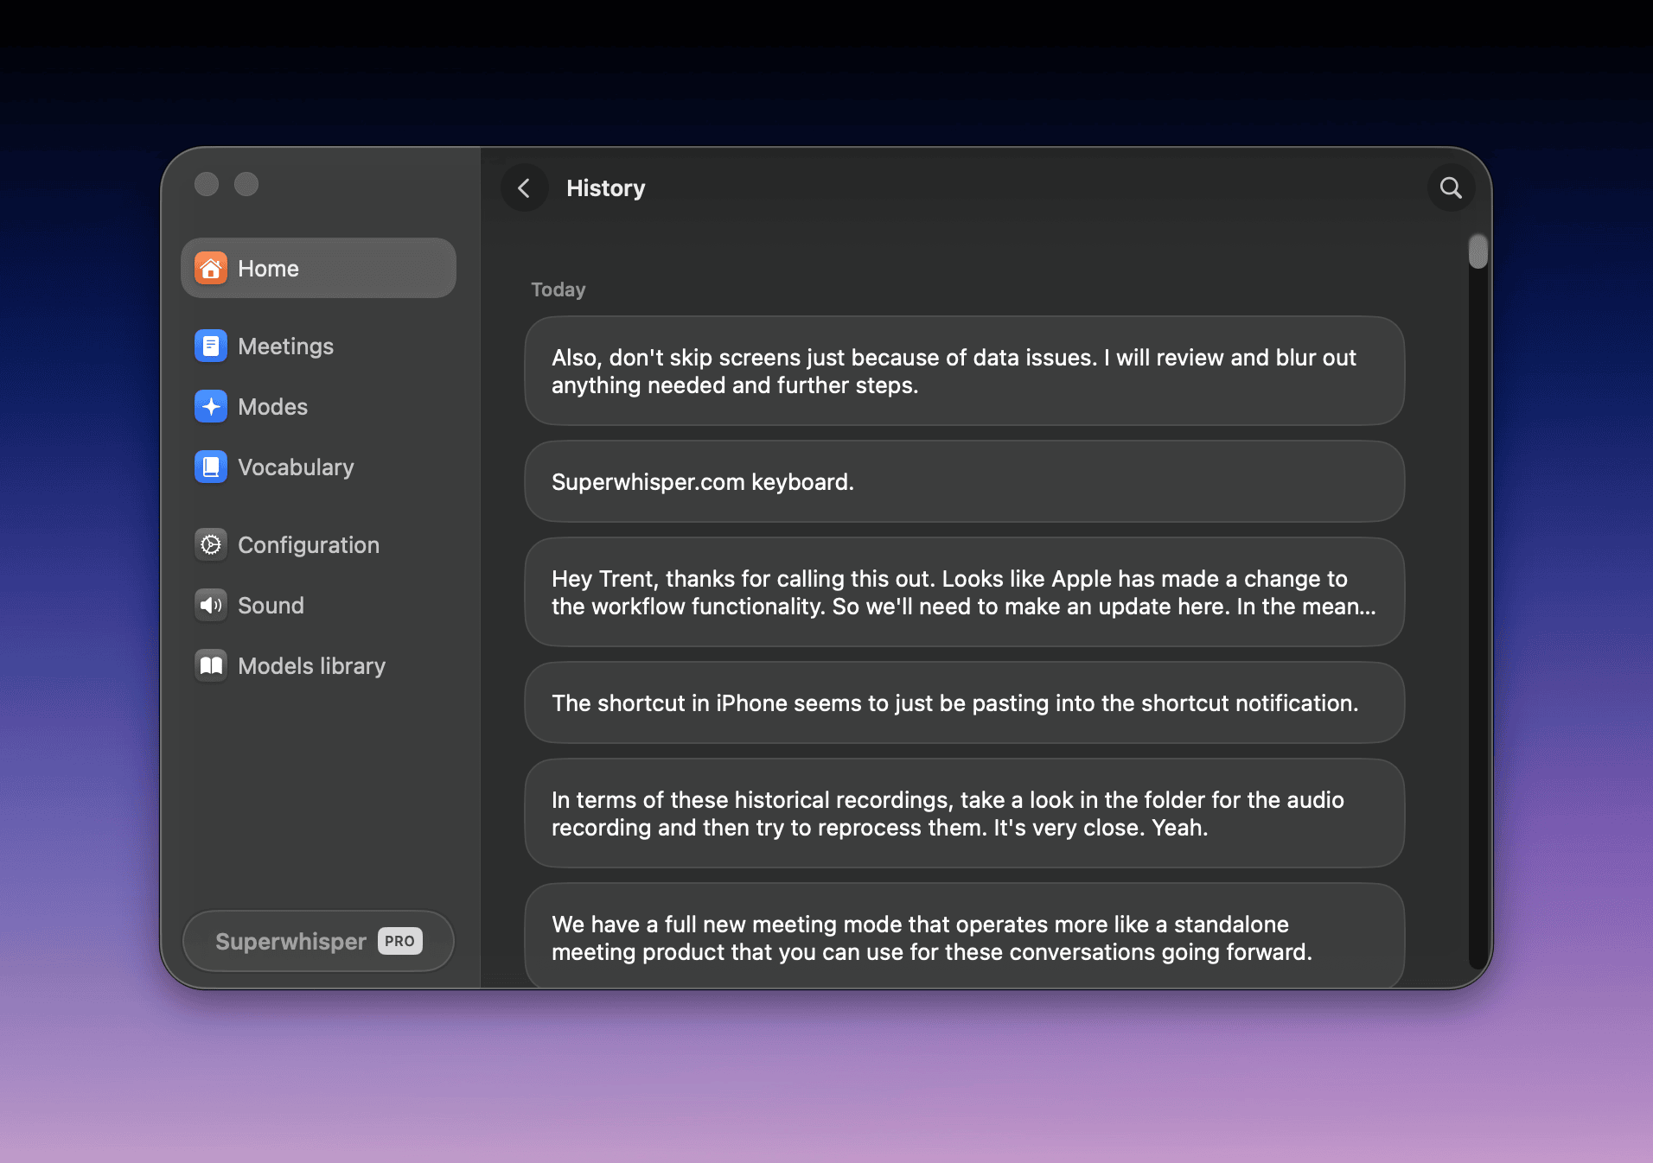Click the PRO badge
This screenshot has height=1163, width=1653.
[399, 941]
